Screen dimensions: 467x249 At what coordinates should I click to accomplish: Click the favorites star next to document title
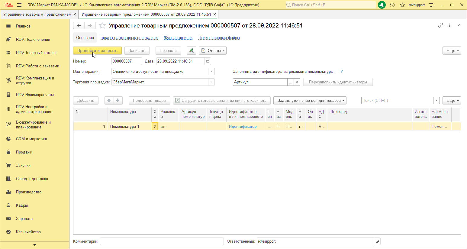pyautogui.click(x=102, y=26)
